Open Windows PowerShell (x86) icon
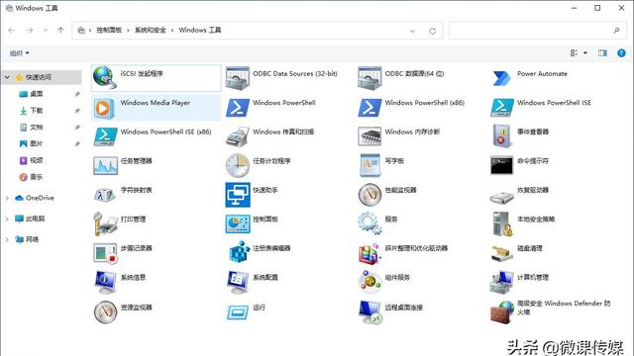Screen dimensions: 634x356 coord(370,108)
